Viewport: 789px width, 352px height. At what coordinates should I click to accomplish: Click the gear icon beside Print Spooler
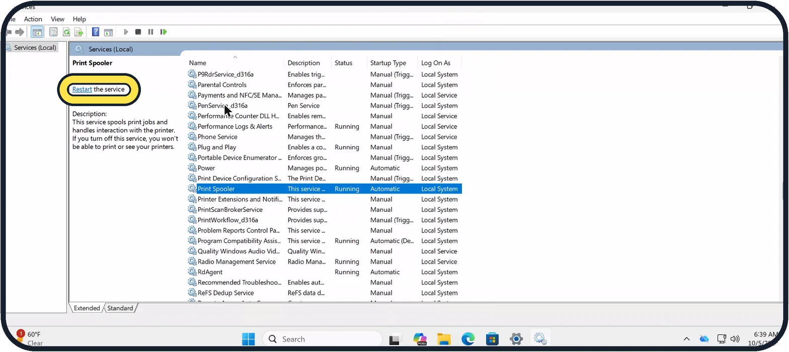192,189
